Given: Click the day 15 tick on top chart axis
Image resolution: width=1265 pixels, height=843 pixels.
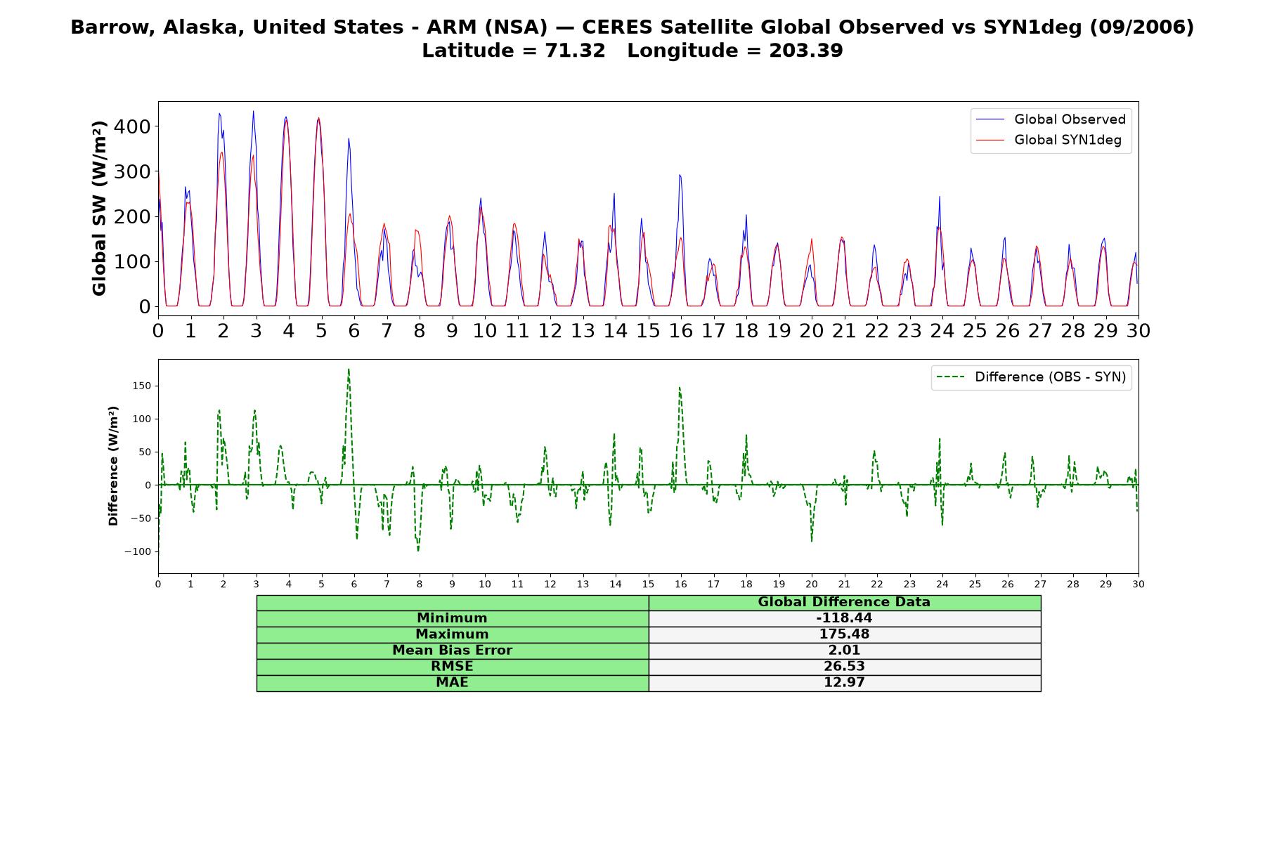Looking at the screenshot, I should pyautogui.click(x=648, y=330).
